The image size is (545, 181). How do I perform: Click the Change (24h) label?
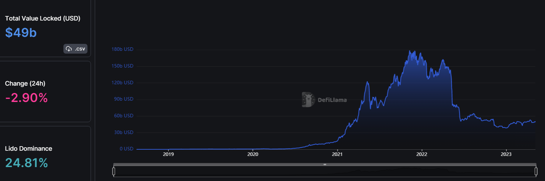pyautogui.click(x=25, y=84)
